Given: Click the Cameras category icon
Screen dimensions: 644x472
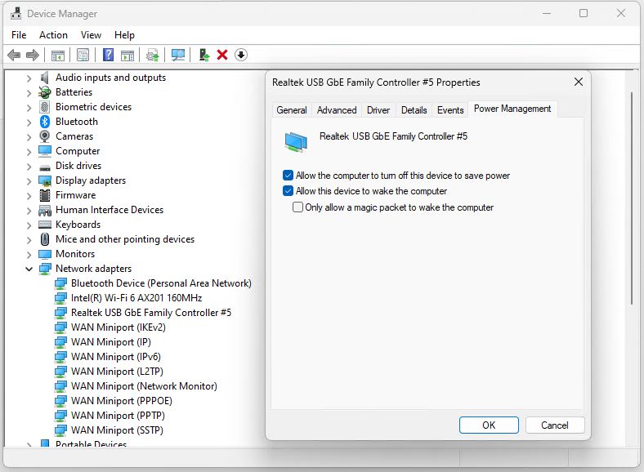Looking at the screenshot, I should 45,136.
